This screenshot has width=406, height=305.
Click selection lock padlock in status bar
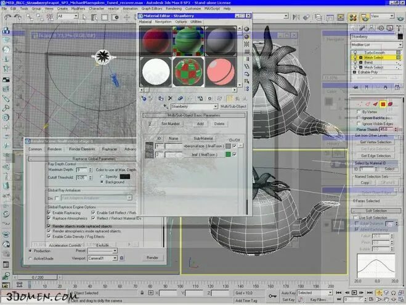click(x=142, y=293)
